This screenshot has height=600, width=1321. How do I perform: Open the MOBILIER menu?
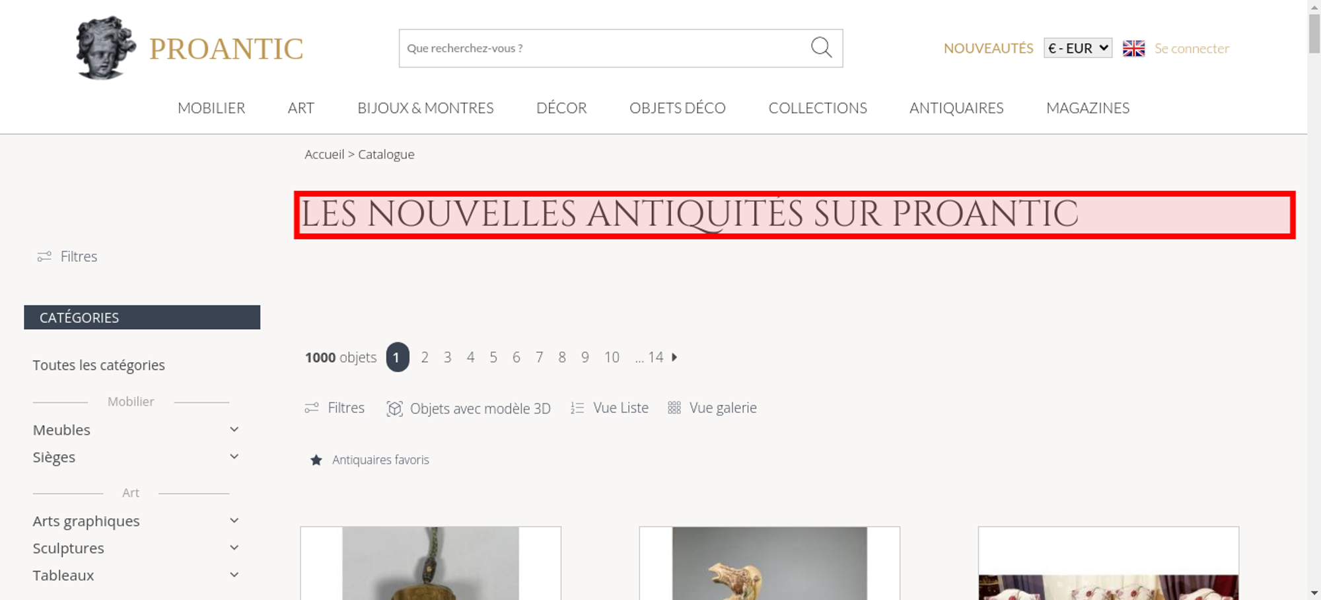(x=211, y=108)
